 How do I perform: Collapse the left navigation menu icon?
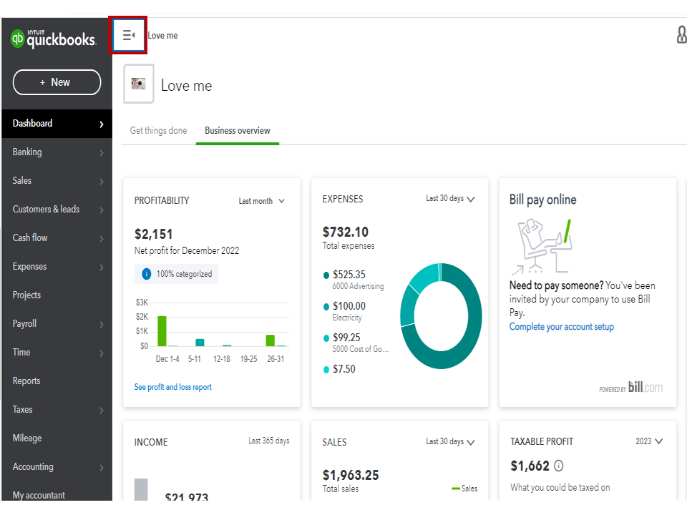129,35
